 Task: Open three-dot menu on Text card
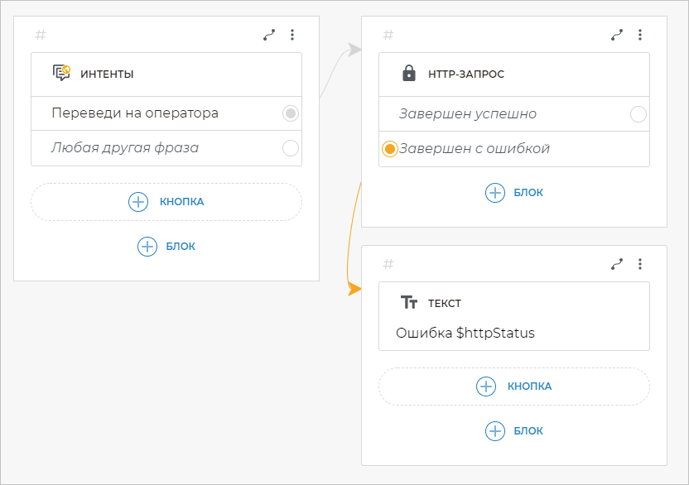(x=640, y=264)
